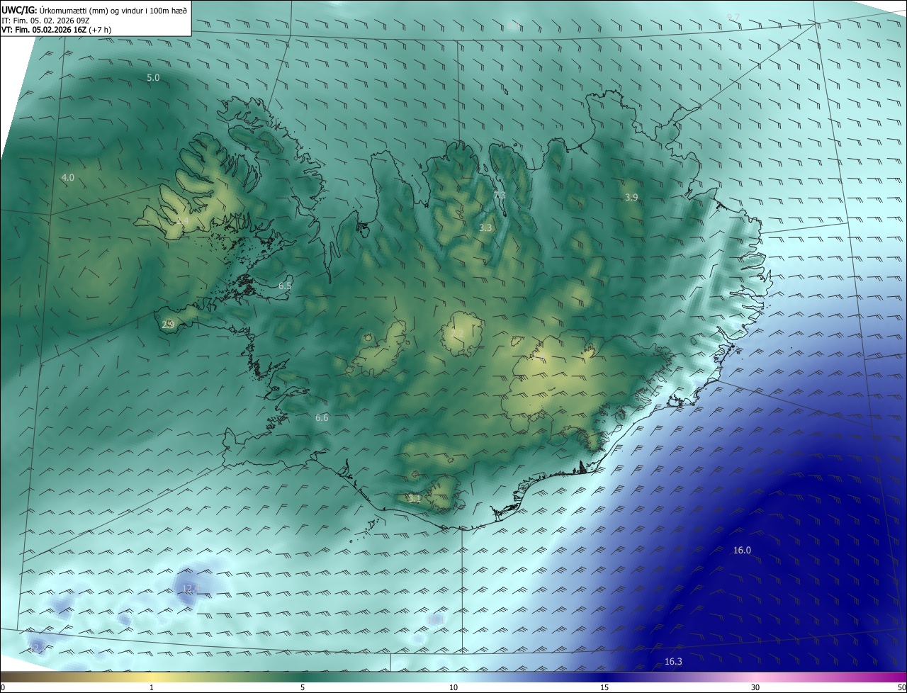The height and width of the screenshot is (693, 907).
Task: Click the 3.1 value label near the south coast
Action: click(x=415, y=499)
